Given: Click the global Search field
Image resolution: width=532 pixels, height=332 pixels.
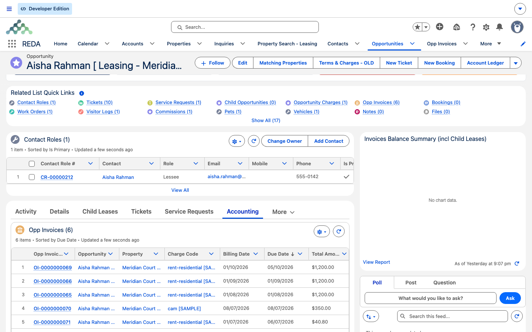Looking at the screenshot, I should [245, 27].
